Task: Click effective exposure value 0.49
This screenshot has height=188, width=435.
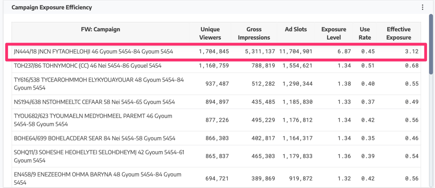Action: tap(412, 102)
